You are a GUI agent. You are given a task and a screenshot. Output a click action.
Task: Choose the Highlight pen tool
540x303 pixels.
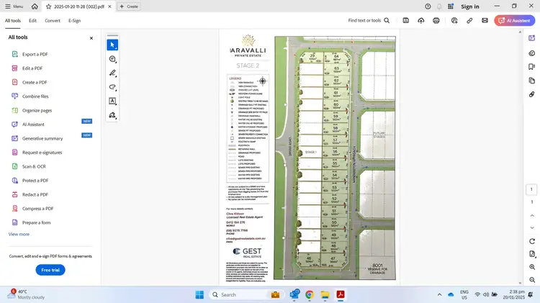click(112, 73)
